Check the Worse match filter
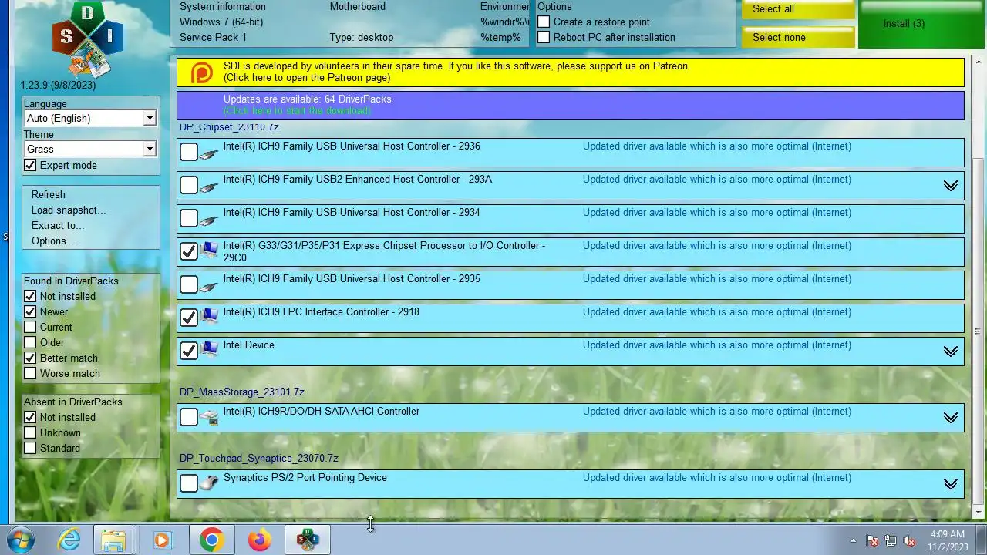The height and width of the screenshot is (555, 987). tap(30, 373)
